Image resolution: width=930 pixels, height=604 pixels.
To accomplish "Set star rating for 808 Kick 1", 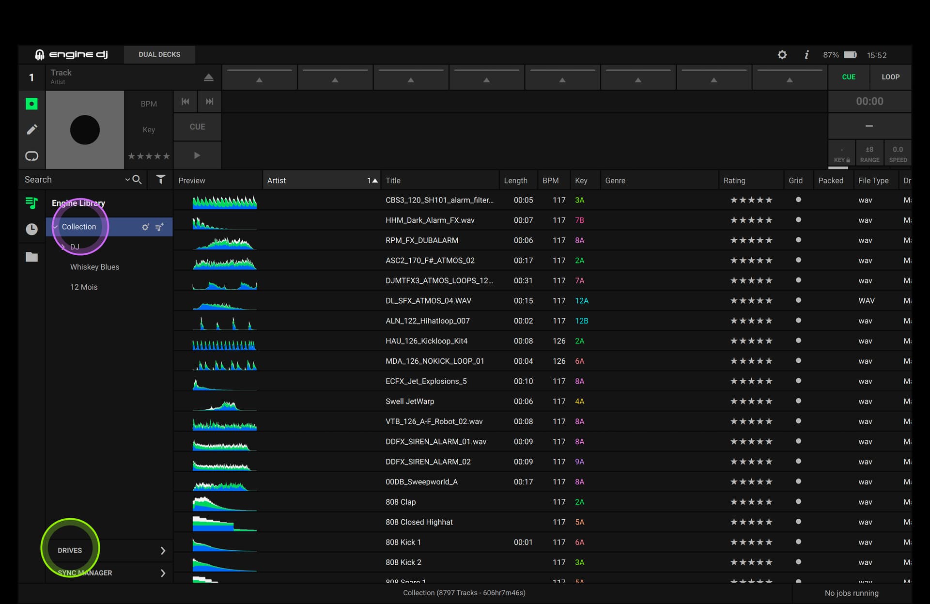I will [x=751, y=542].
